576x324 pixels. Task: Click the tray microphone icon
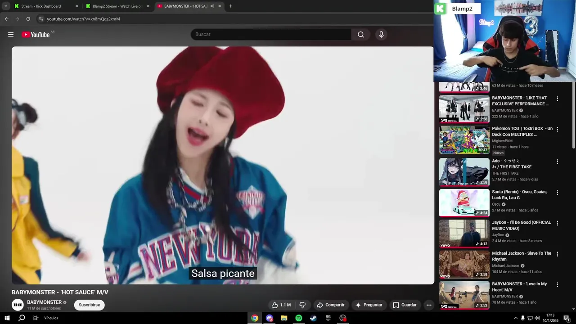[522, 318]
